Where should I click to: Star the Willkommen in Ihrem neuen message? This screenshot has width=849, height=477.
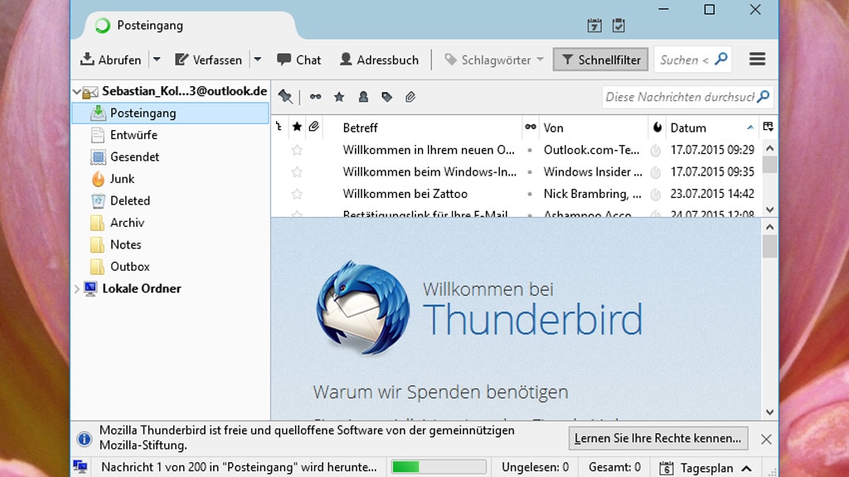(x=297, y=150)
